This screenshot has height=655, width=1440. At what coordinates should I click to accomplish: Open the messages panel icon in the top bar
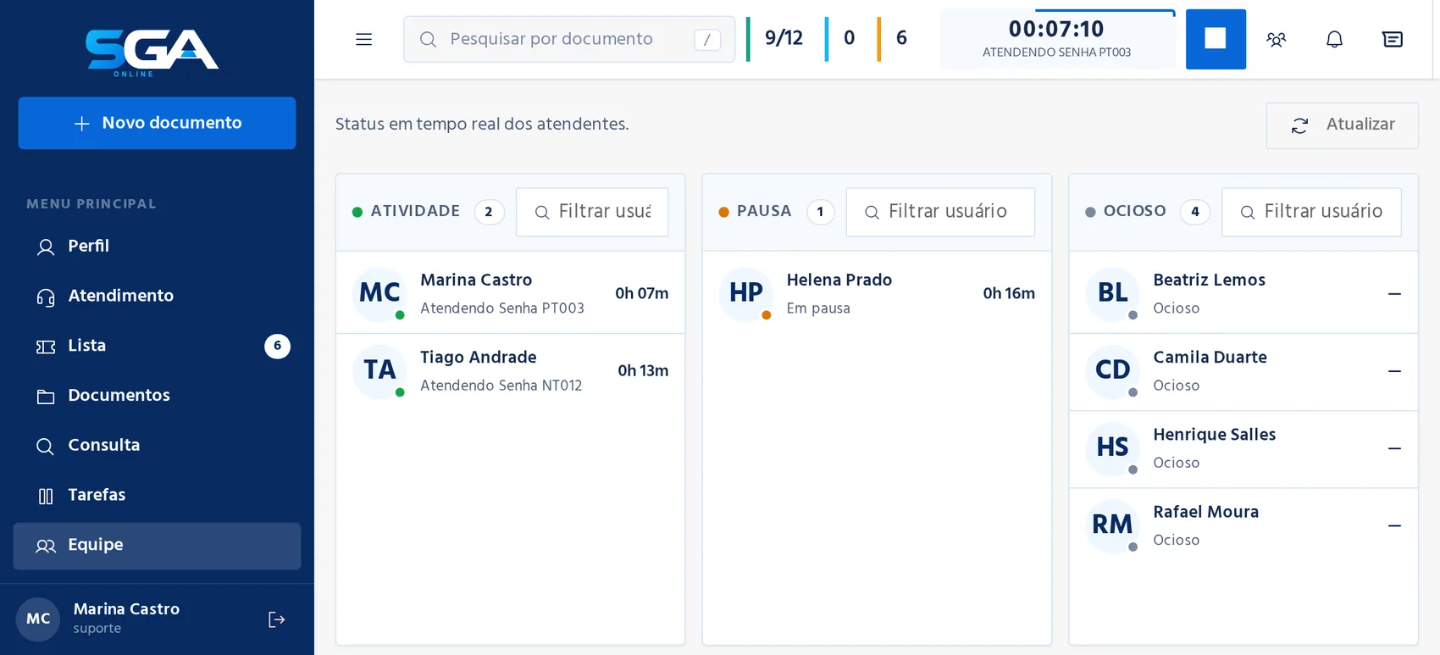[1393, 39]
